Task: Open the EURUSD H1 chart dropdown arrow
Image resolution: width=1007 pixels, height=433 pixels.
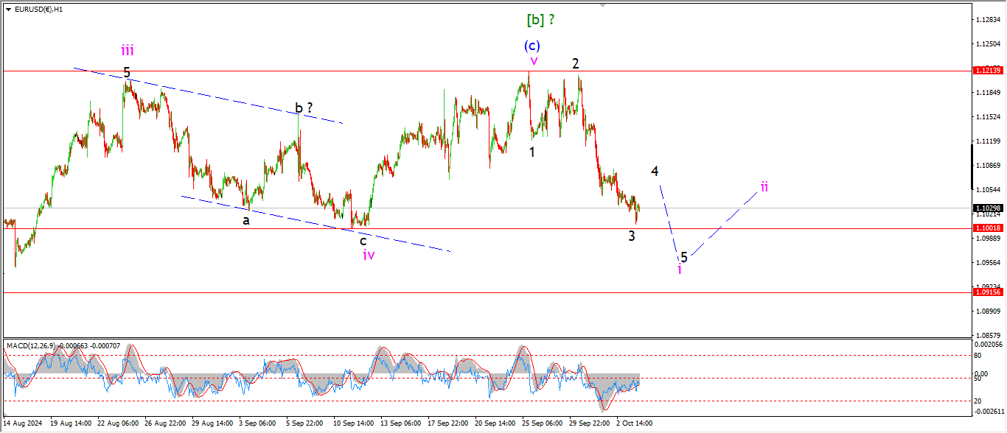Action: tap(9, 9)
